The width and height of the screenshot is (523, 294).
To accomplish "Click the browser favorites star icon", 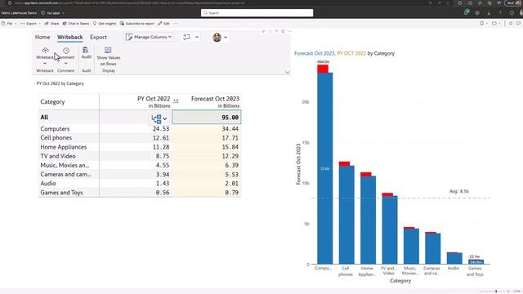I will (480, 3).
